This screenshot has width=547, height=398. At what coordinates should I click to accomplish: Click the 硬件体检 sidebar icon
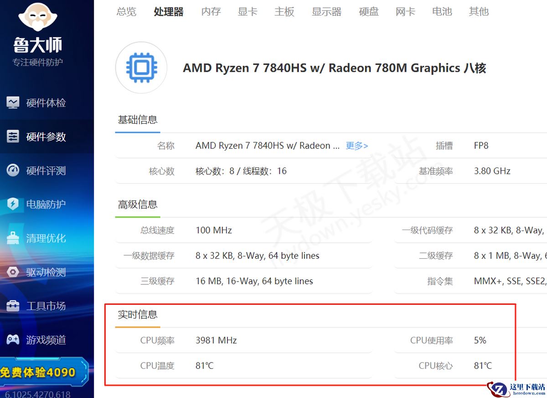[13, 103]
